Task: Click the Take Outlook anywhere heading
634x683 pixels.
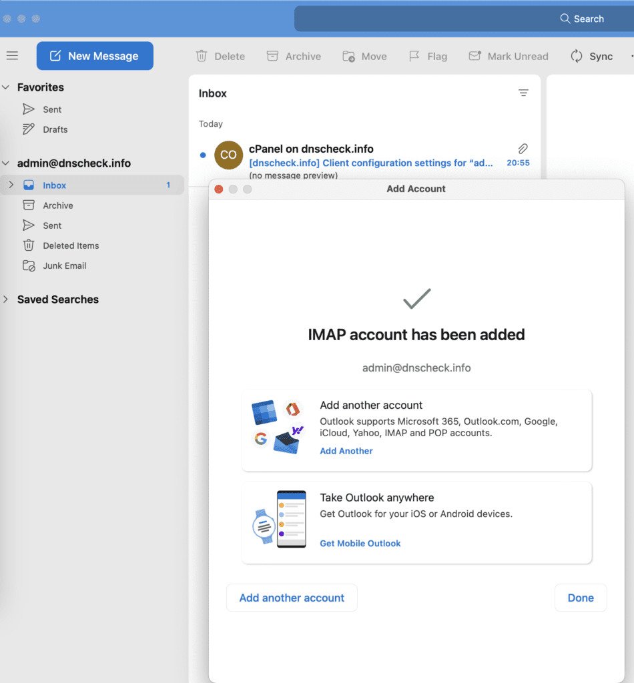Action: coord(377,498)
